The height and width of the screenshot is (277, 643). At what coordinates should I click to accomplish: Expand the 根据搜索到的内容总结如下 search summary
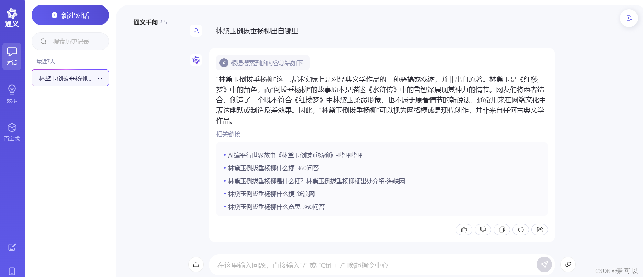(263, 63)
